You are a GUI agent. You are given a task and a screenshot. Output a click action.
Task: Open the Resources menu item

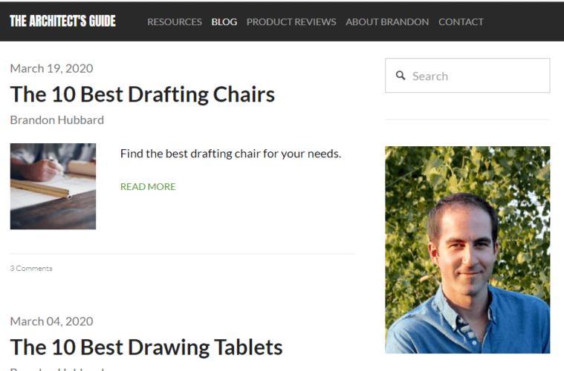pyautogui.click(x=175, y=22)
